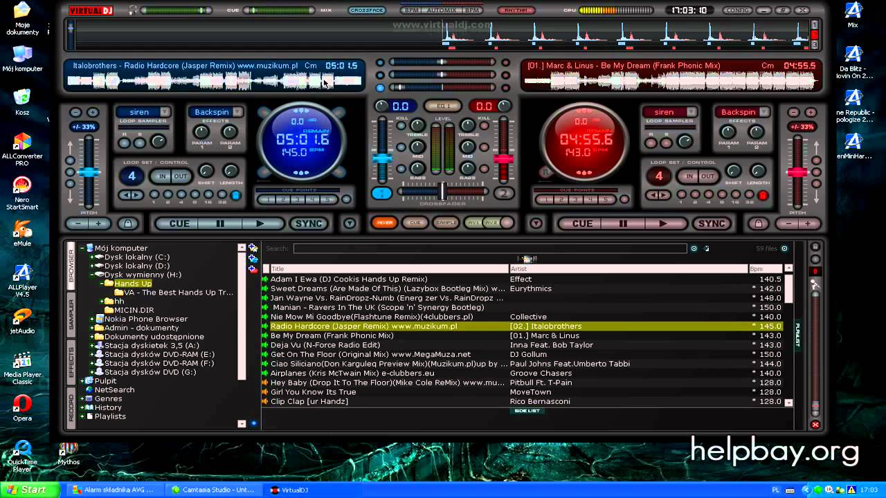The width and height of the screenshot is (886, 498).
Task: Switch center panel to CUE
Action: [x=415, y=223]
